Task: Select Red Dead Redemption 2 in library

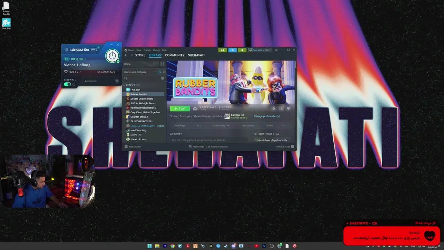Action: 144,108
